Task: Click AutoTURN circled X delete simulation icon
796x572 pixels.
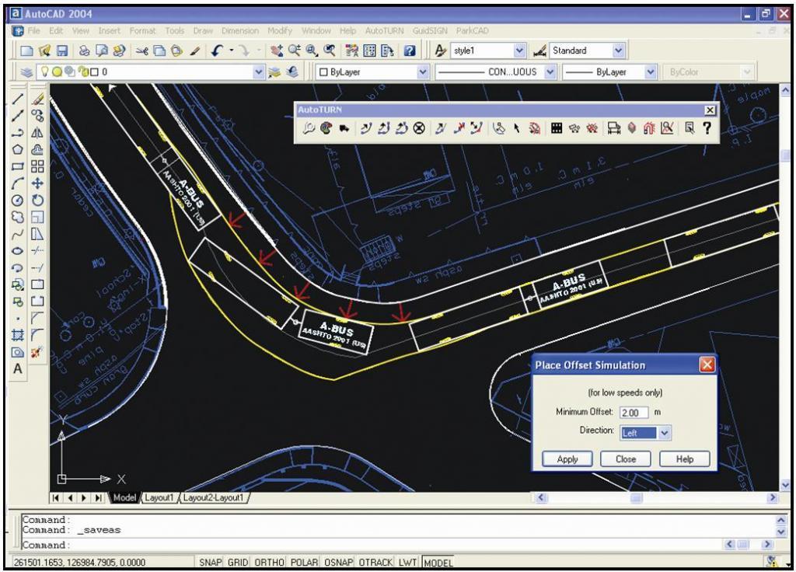Action: point(419,128)
